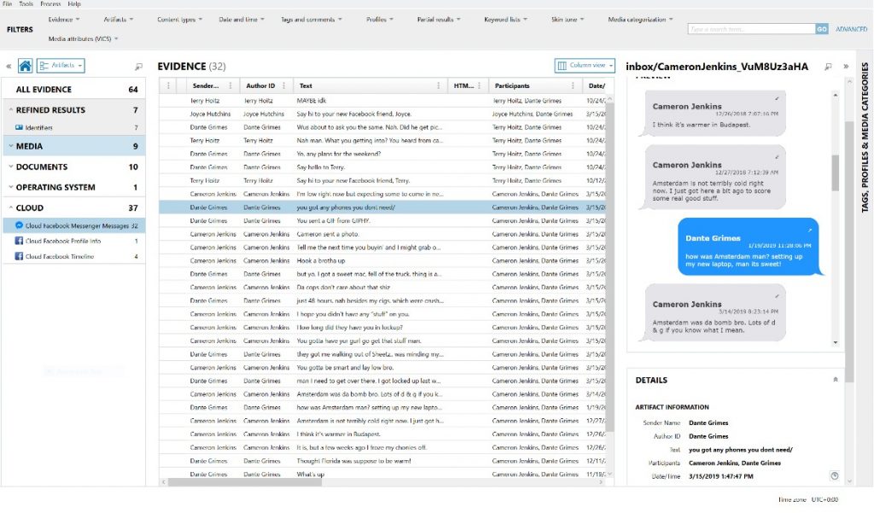
Task: Expand the OPERATING SYSTEM category
Action: pos(10,187)
